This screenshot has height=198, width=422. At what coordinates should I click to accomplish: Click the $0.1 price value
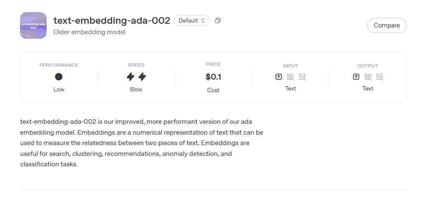(x=213, y=77)
